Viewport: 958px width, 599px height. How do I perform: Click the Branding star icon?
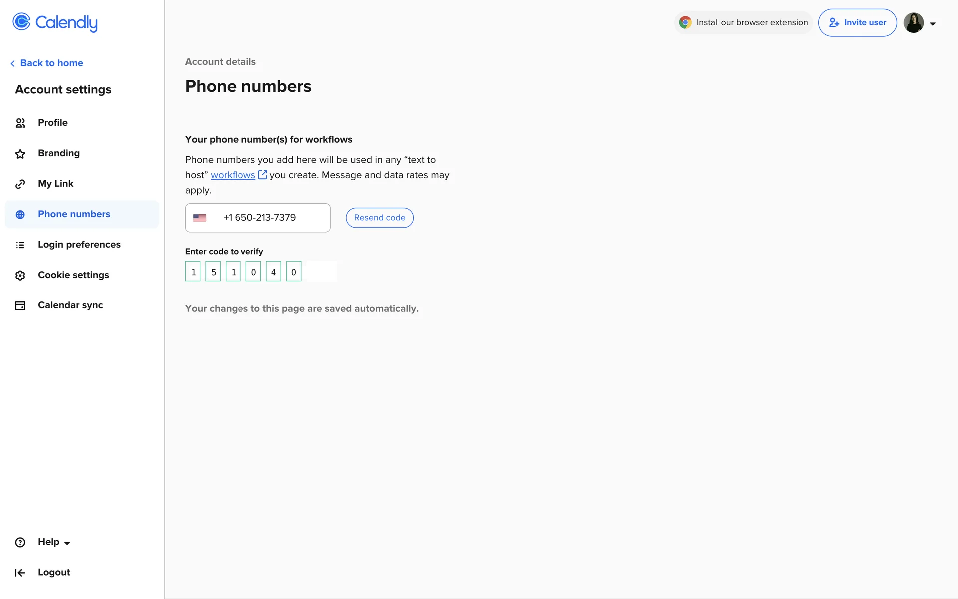coord(20,154)
